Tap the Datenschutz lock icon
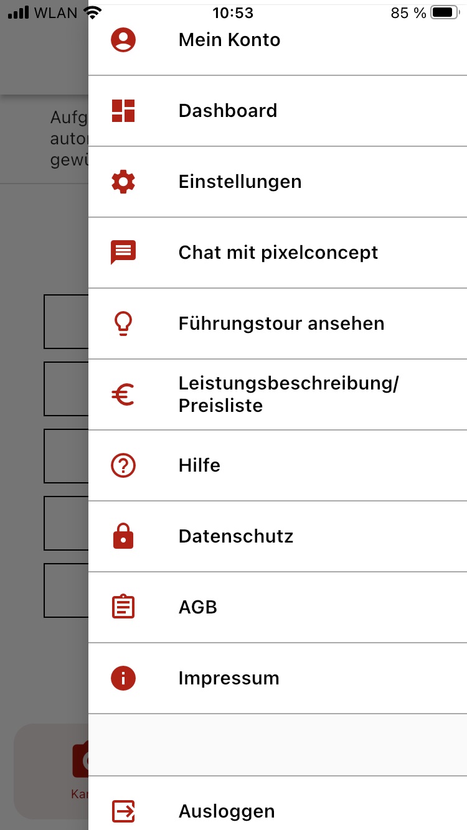The image size is (467, 830). pyautogui.click(x=123, y=536)
